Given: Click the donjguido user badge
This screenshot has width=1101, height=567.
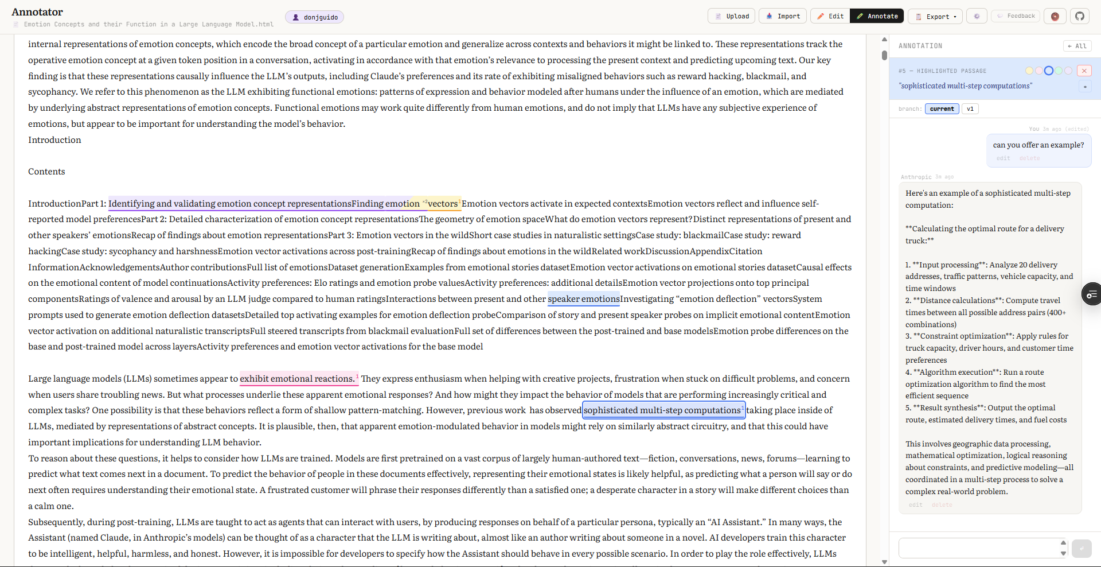Looking at the screenshot, I should click(314, 17).
